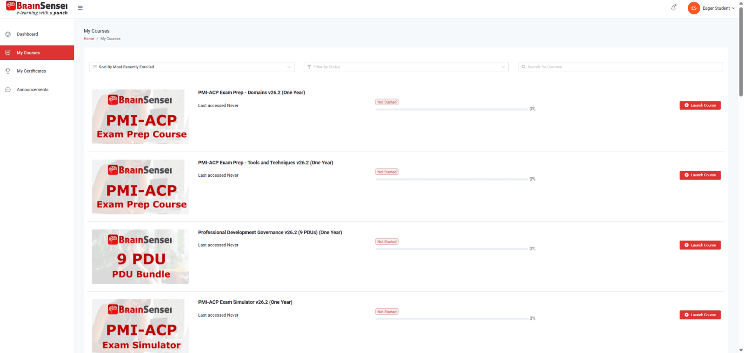
Task: Open the BrainSensei logo home link
Action: pyautogui.click(x=37, y=8)
